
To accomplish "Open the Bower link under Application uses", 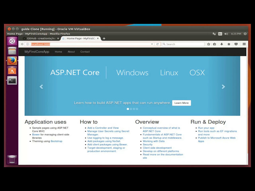I will tap(36, 134).
